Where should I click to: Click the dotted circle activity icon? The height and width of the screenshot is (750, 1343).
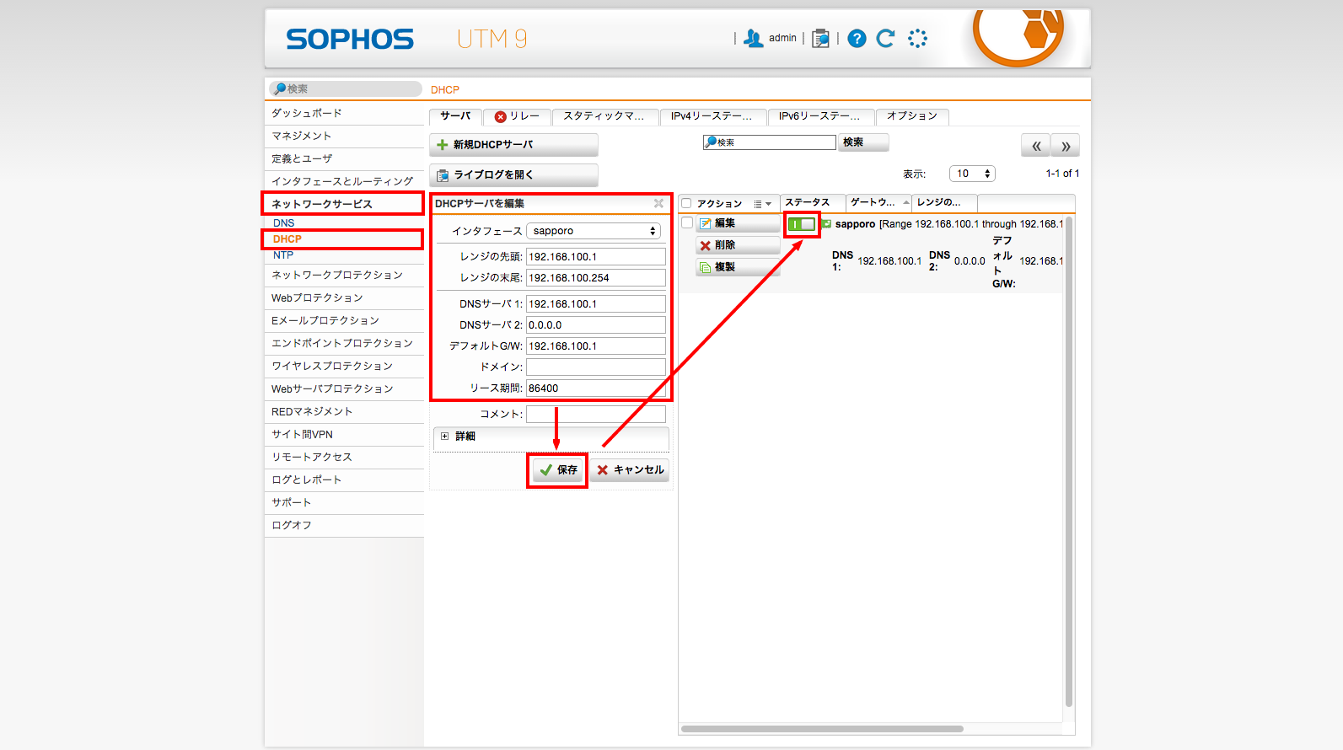(x=917, y=38)
